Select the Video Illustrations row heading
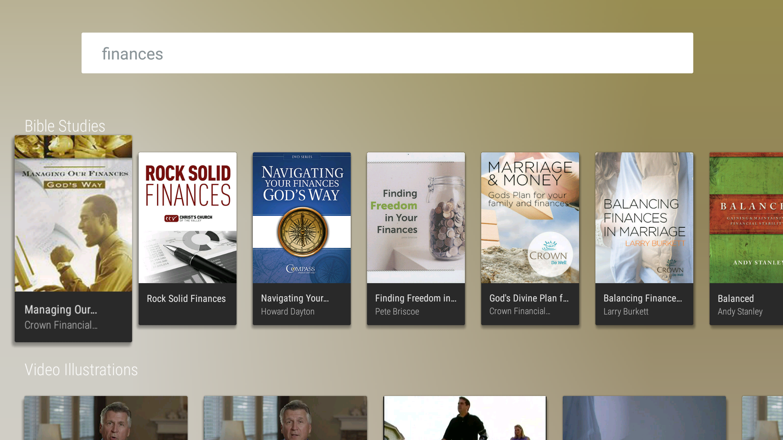This screenshot has height=440, width=783. tap(81, 370)
